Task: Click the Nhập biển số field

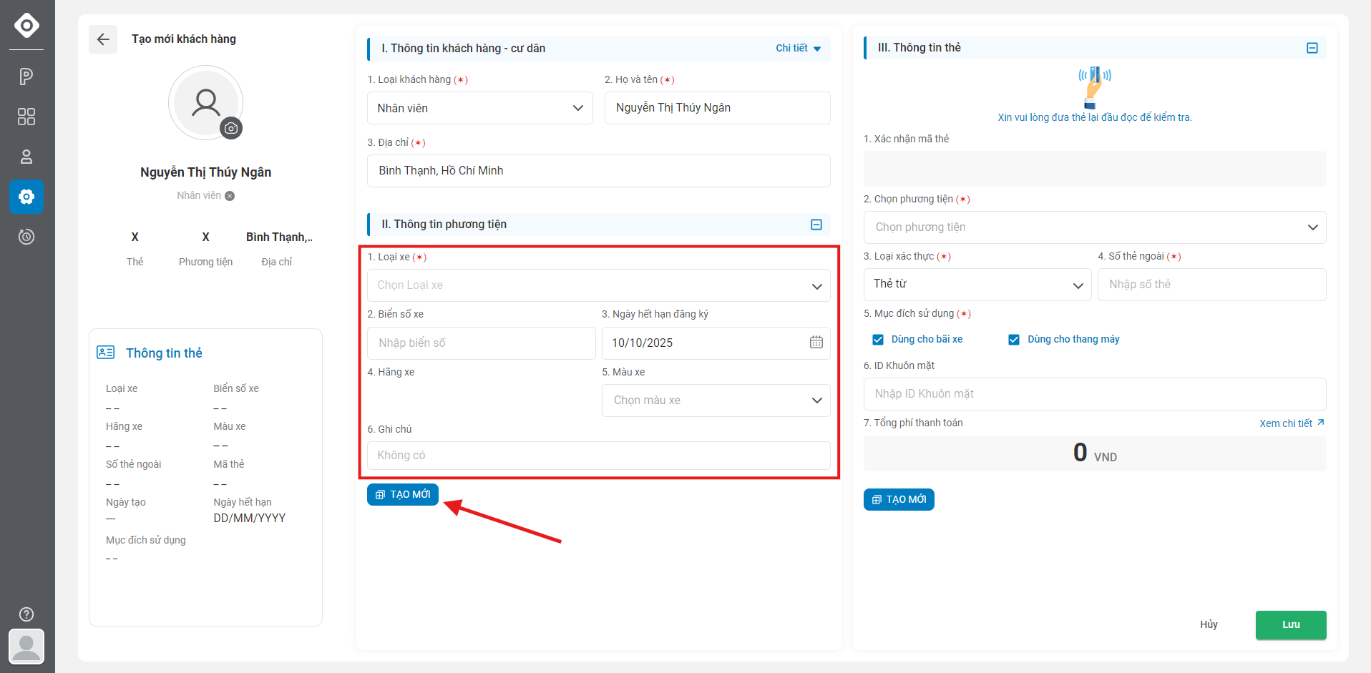Action: click(x=482, y=343)
